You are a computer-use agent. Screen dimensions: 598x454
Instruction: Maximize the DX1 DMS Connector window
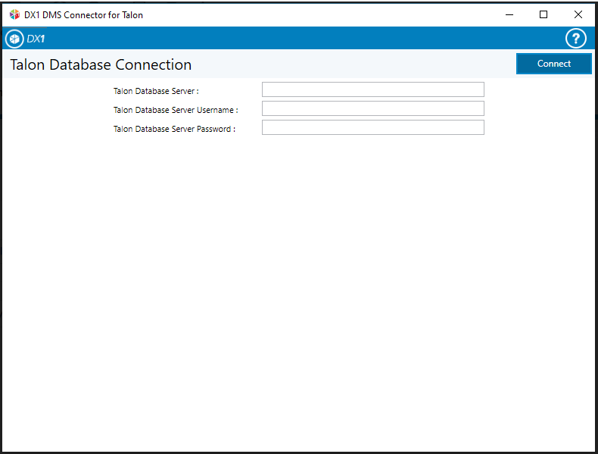(x=543, y=14)
